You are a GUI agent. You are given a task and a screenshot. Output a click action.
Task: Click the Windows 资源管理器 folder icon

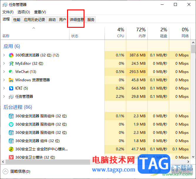11,80
